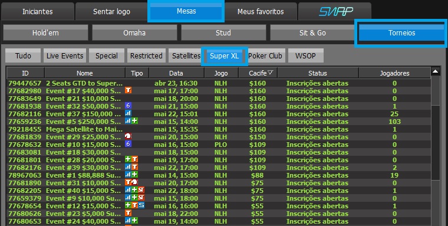Click the $88 buy-in cell
The image size is (448, 226).
(x=258, y=175)
